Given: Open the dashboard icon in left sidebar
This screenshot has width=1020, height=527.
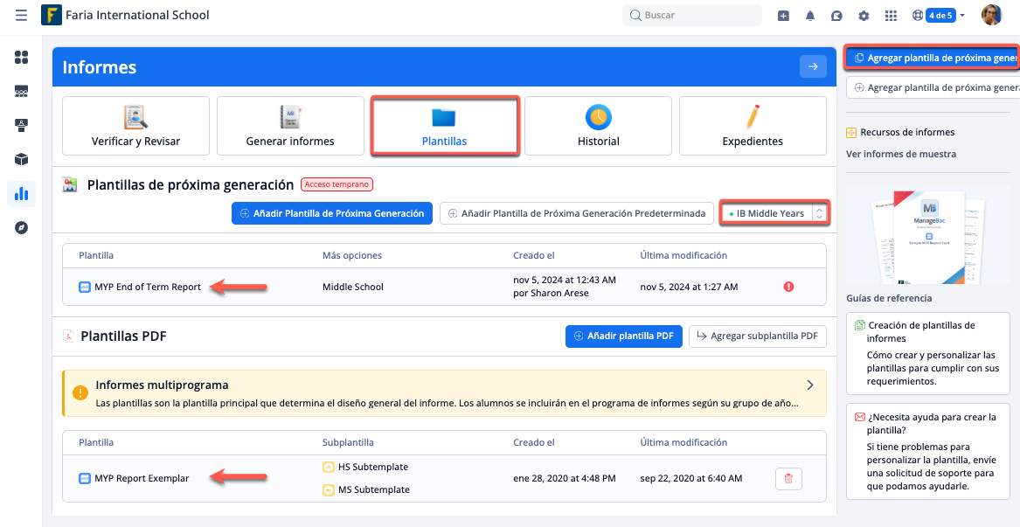Looking at the screenshot, I should pos(22,58).
